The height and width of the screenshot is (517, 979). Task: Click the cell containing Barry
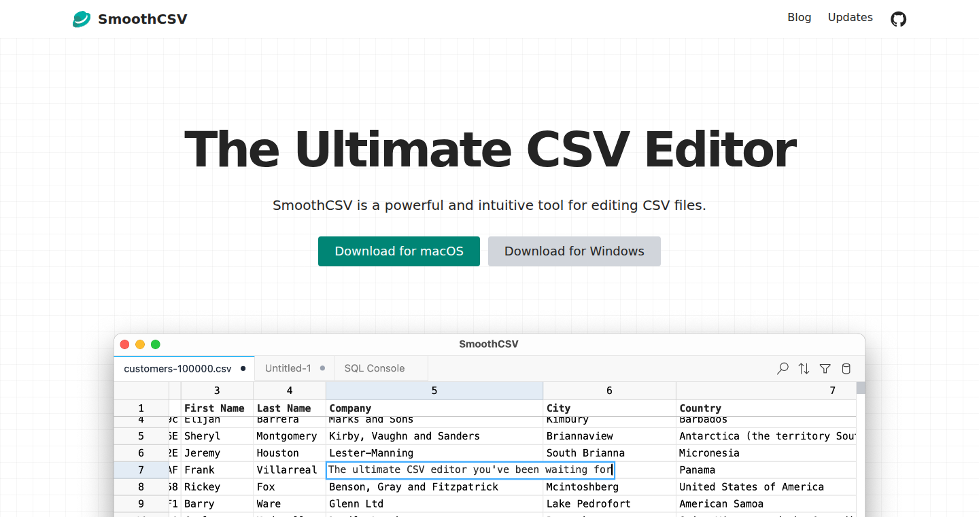(217, 504)
